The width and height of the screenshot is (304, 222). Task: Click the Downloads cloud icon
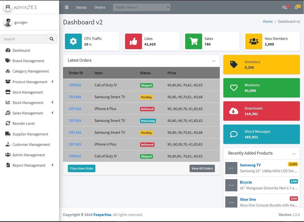[234, 111]
